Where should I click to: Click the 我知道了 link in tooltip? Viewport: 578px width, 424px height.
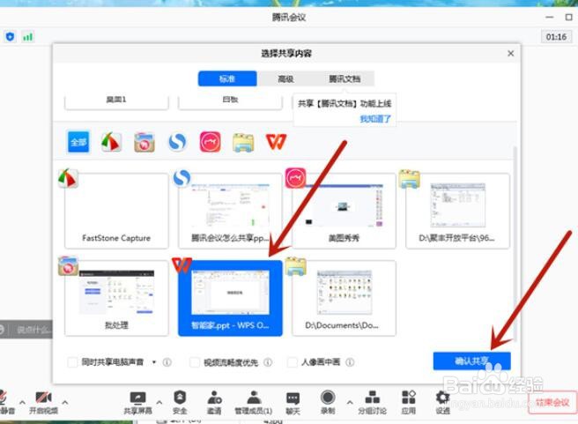coord(375,118)
